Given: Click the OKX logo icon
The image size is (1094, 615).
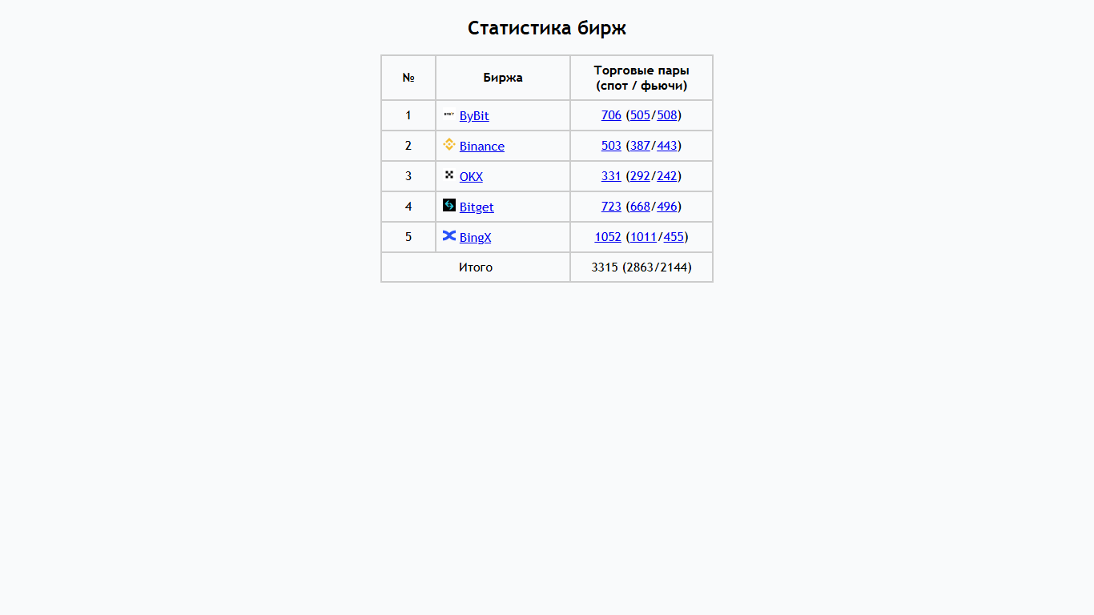Looking at the screenshot, I should click(449, 175).
